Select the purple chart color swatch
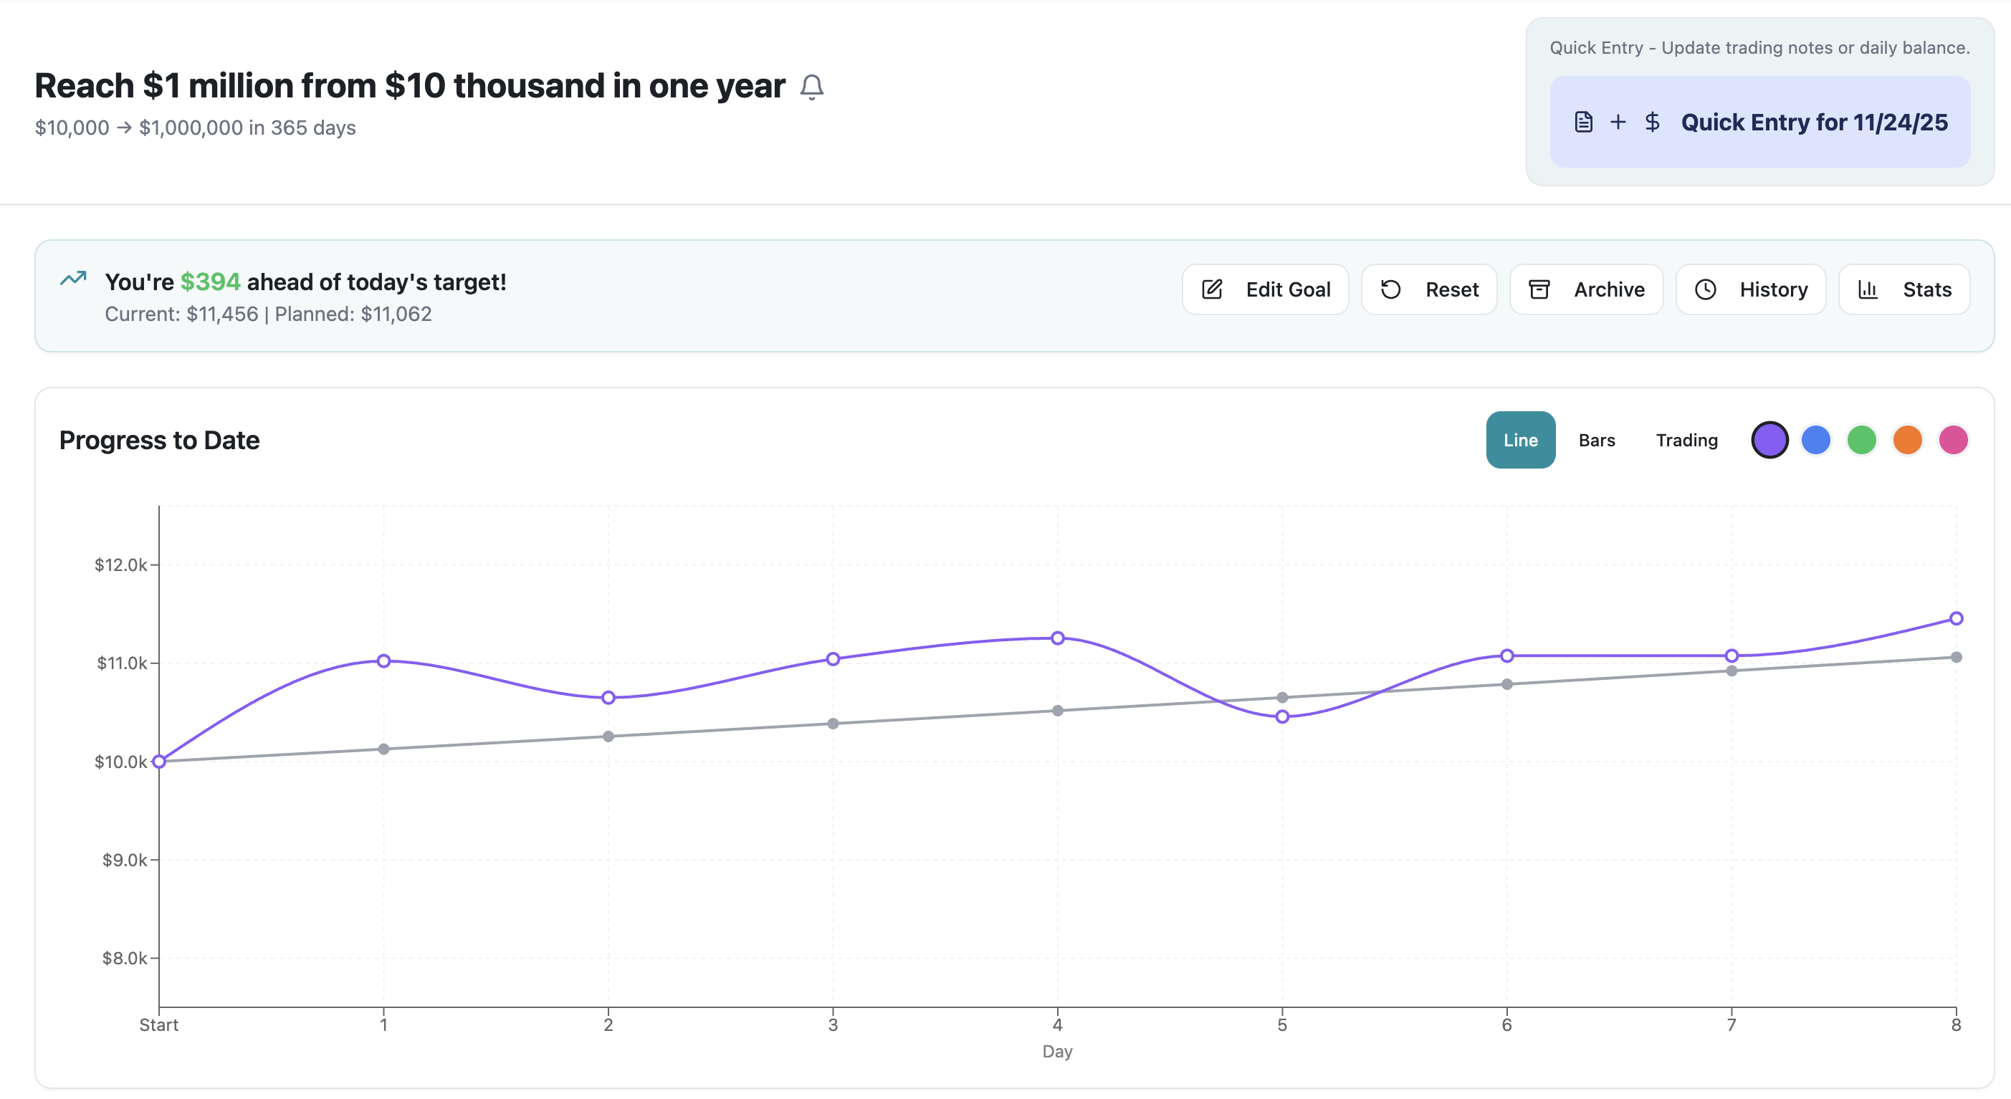This screenshot has height=1099, width=2011. coord(1769,440)
